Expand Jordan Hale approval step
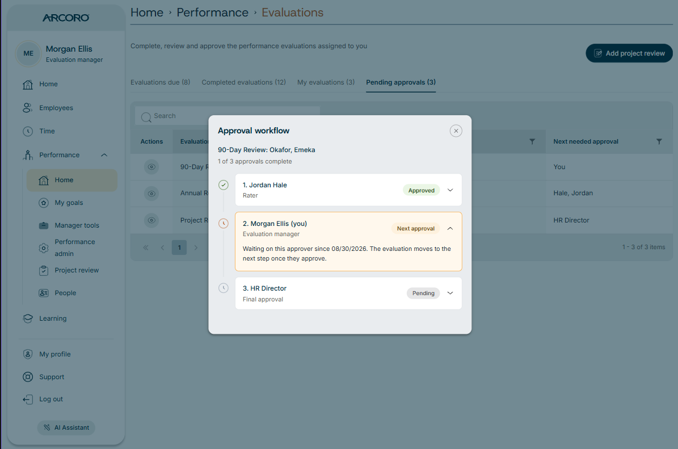This screenshot has height=449, width=678. (450, 190)
